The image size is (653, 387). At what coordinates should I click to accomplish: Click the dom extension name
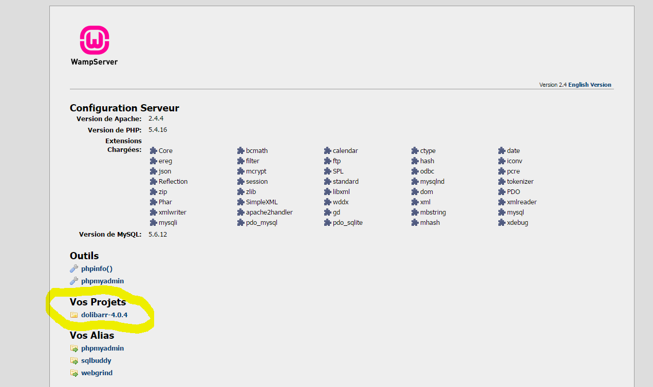426,191
